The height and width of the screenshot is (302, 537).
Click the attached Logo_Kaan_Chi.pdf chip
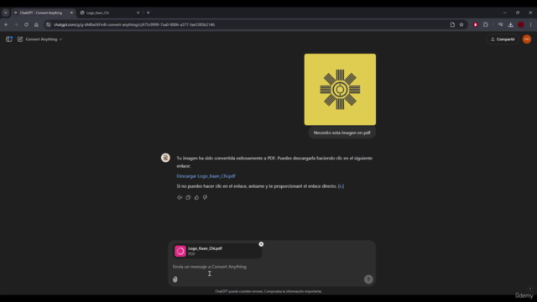(x=217, y=251)
